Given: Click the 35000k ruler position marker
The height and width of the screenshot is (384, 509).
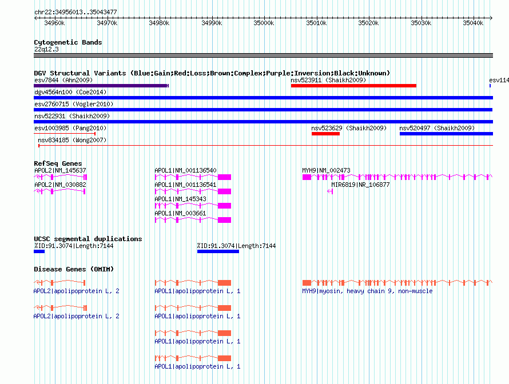Looking at the screenshot, I should [x=264, y=23].
